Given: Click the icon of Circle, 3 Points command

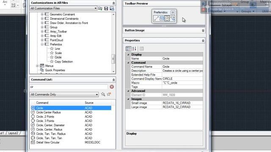Looking at the screenshot, I should [x=33, y=121].
